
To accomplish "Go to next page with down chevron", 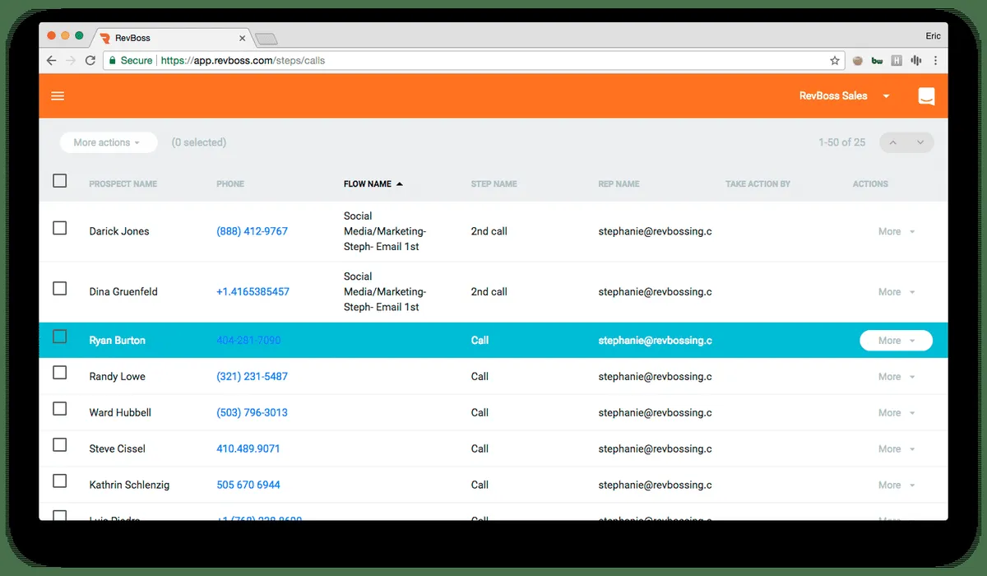I will pos(920,142).
